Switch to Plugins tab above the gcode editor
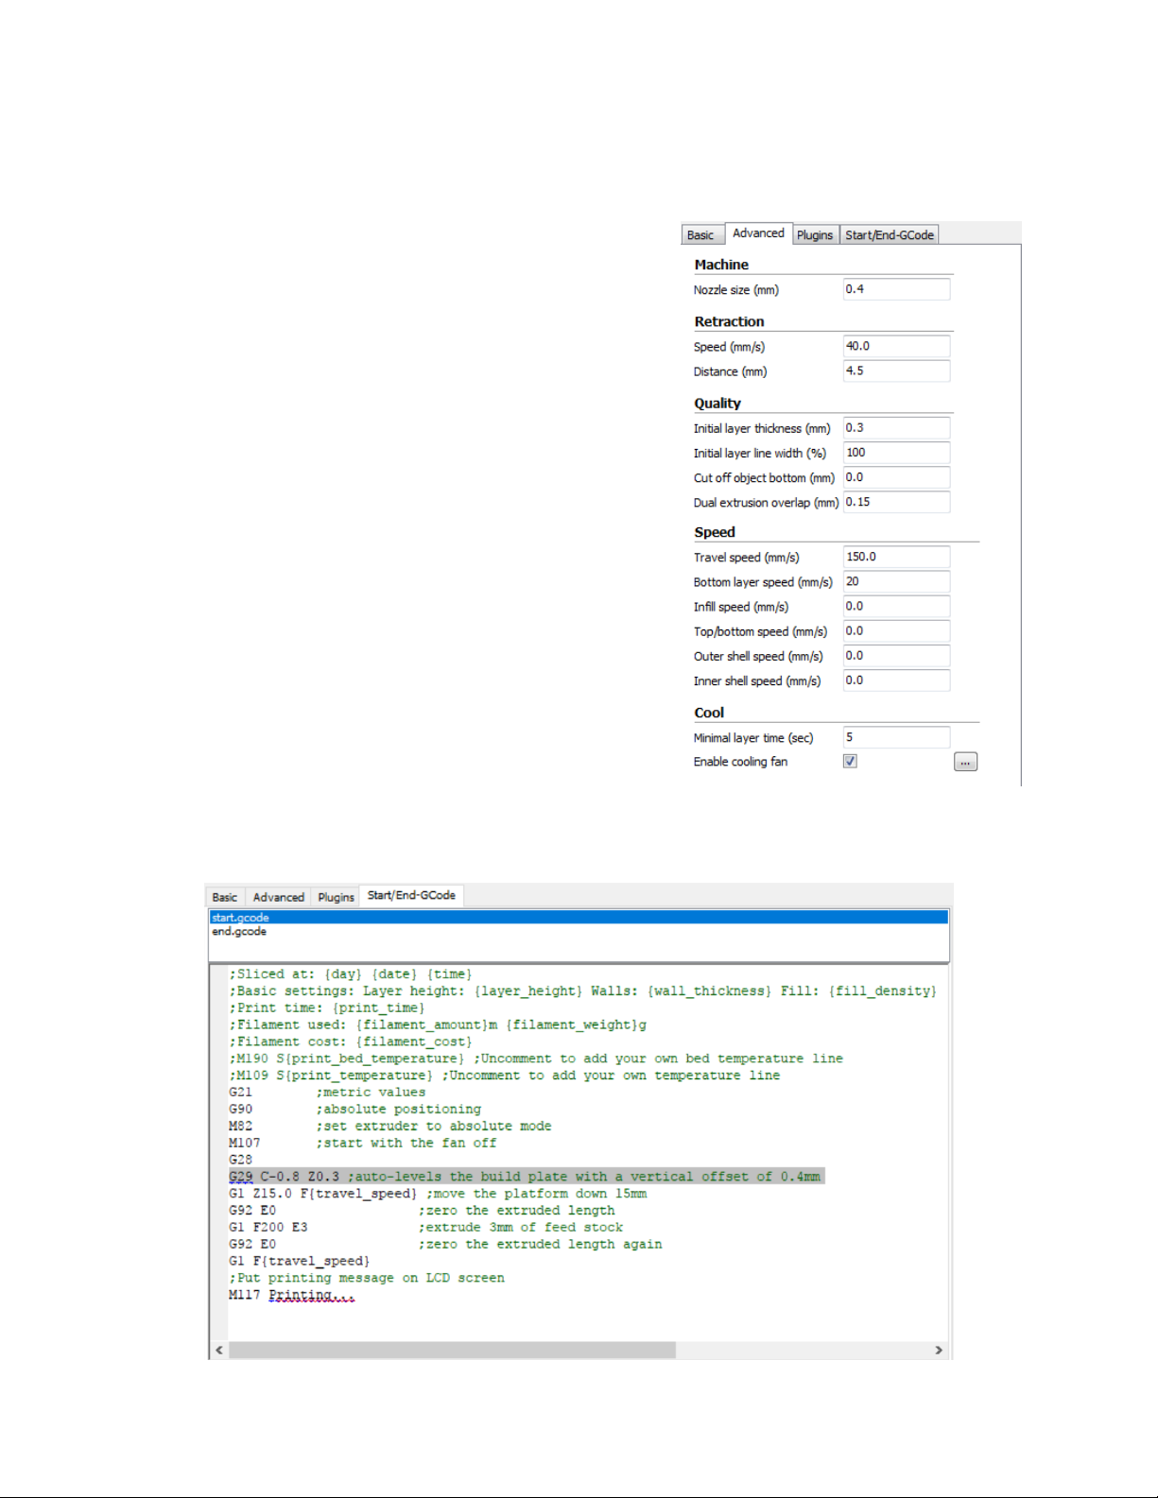Screen dimensions: 1158x1498 (x=337, y=897)
